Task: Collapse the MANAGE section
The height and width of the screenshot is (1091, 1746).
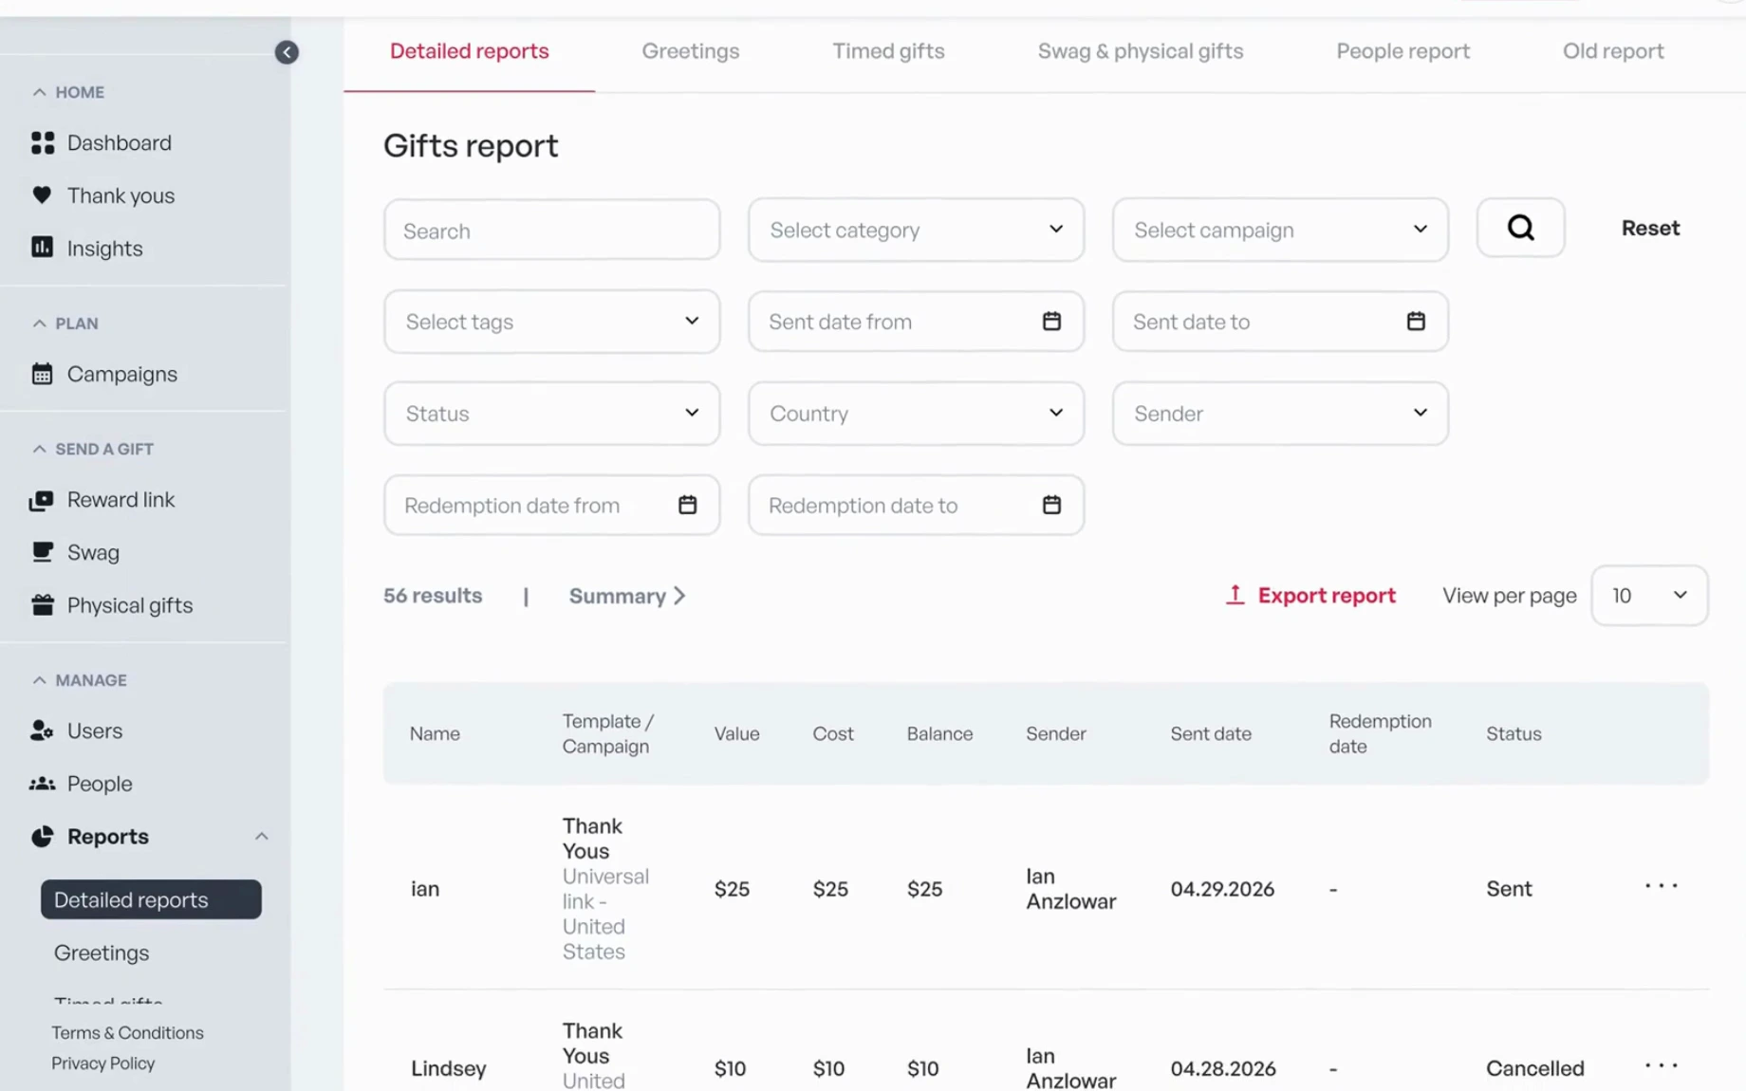Action: click(39, 680)
